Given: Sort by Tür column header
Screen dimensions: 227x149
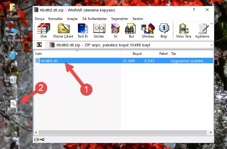Looking at the screenshot, I should click(x=191, y=54).
